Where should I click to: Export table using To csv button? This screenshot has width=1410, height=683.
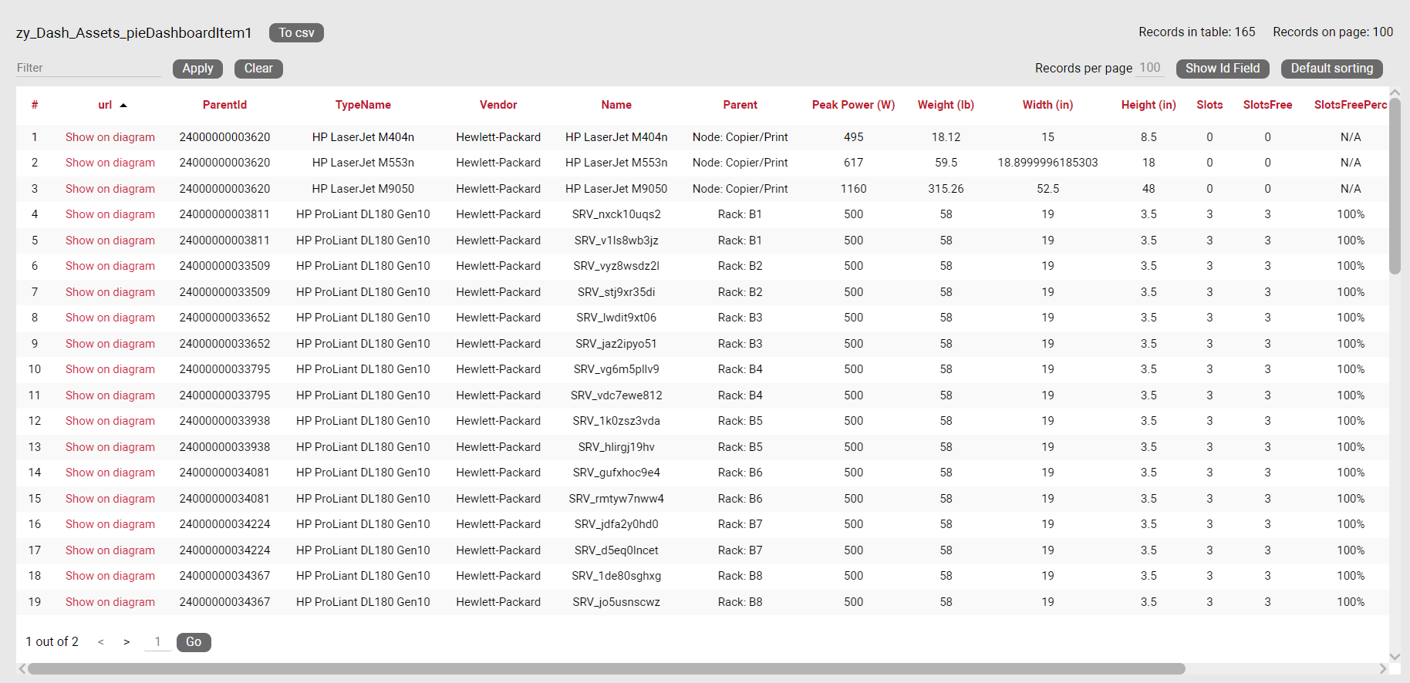pos(296,32)
